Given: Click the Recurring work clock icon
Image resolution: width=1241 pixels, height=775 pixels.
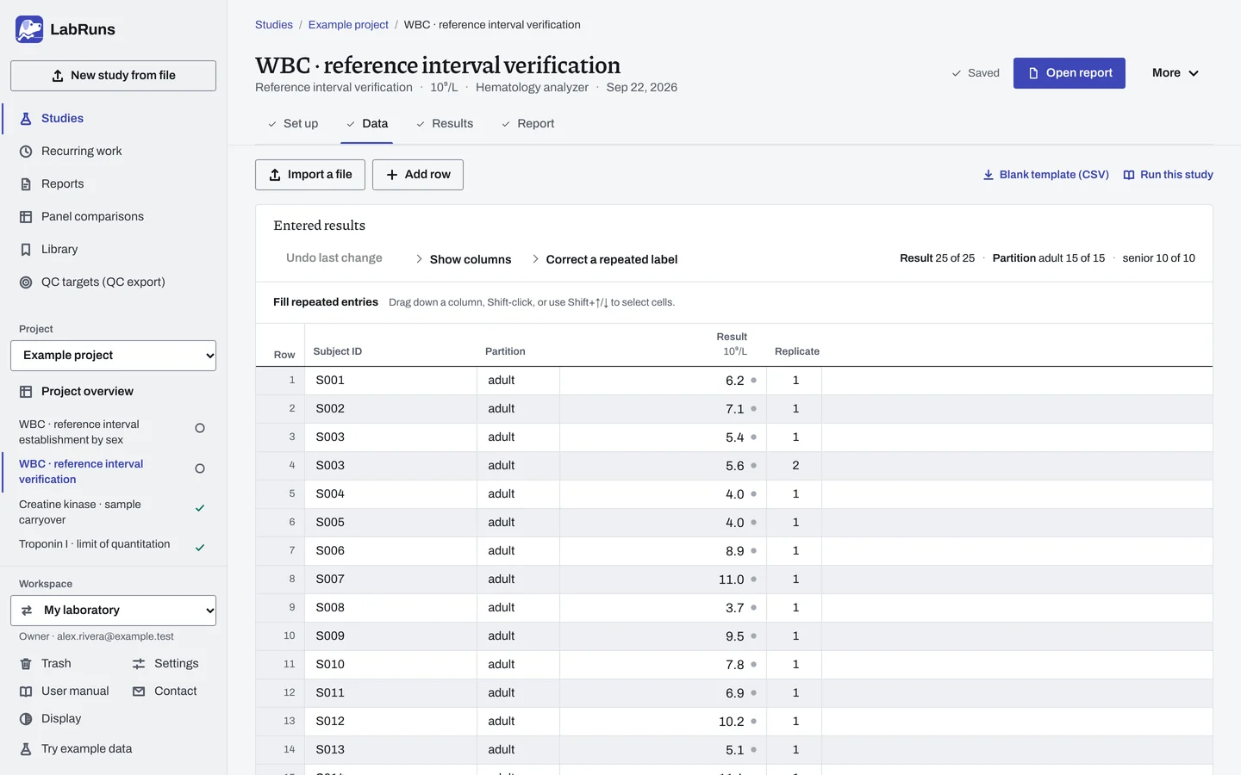Looking at the screenshot, I should (26, 152).
